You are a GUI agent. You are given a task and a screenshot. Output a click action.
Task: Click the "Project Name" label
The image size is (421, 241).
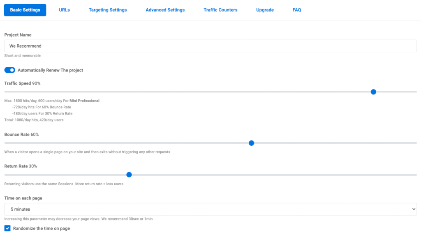18,35
